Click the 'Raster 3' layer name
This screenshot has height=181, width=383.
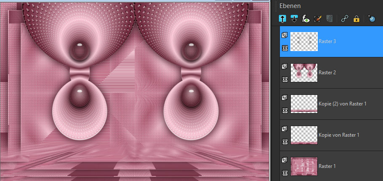point(327,41)
